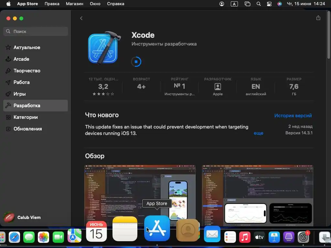Open System Settings from the Dock
The width and height of the screenshot is (331, 248).
(303, 237)
